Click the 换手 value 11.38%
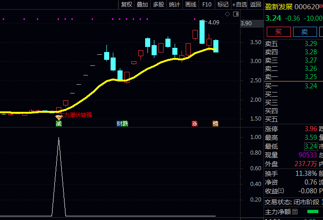 pyautogui.click(x=306, y=174)
